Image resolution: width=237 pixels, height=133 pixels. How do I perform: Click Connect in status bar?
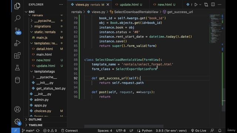pos(70,130)
